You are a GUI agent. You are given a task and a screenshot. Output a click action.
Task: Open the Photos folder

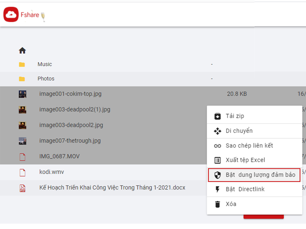(x=46, y=79)
